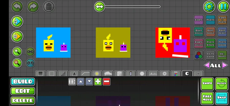The width and height of the screenshot is (230, 106).
Task: Remove custom object with red minus
Action: tap(107, 82)
